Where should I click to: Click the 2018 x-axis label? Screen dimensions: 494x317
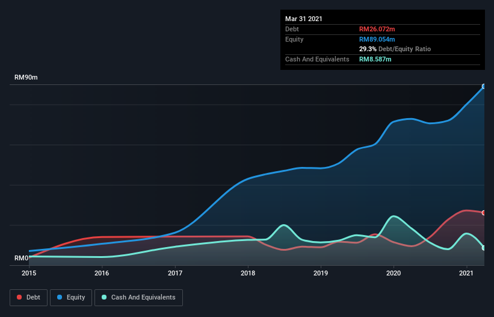click(248, 273)
